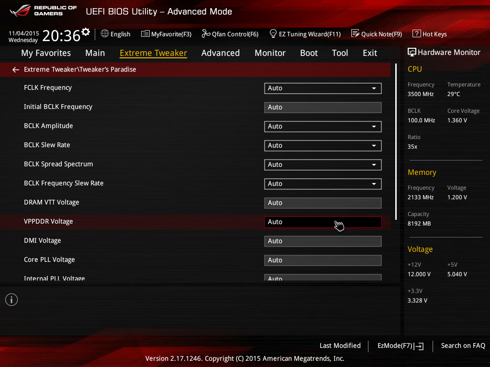Select the DMI Voltage label

[43, 241]
